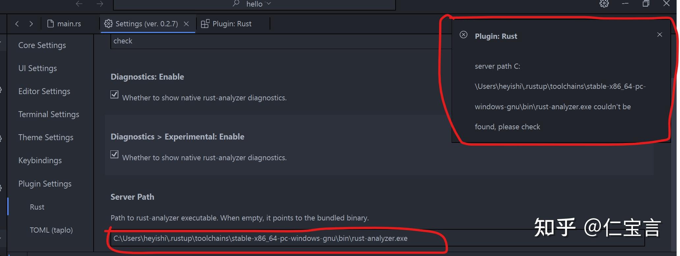This screenshot has height=256, width=680.
Task: Select TOML (taplo) plugin settings
Action: pyautogui.click(x=51, y=230)
